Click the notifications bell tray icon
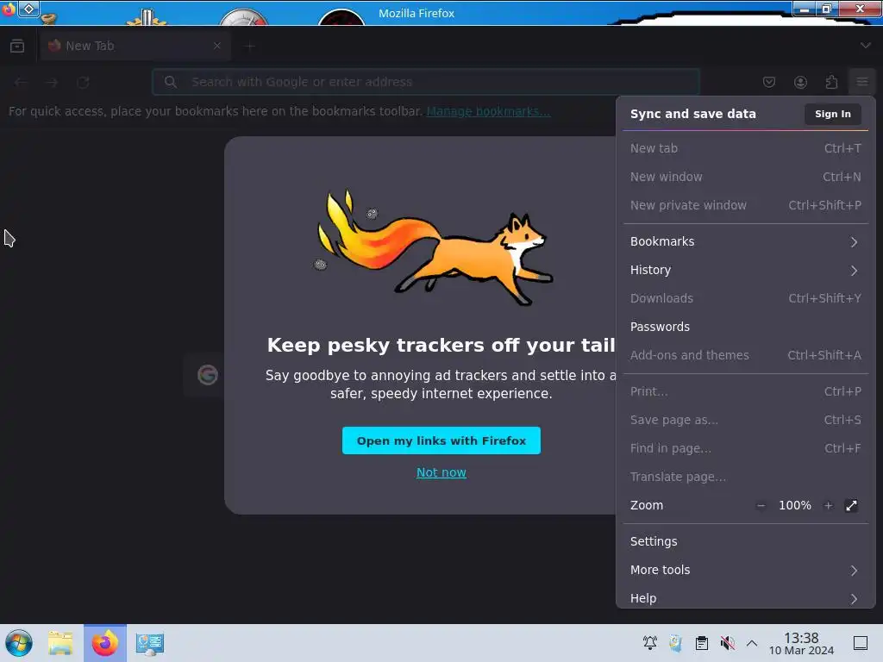The height and width of the screenshot is (662, 883). pyautogui.click(x=650, y=643)
